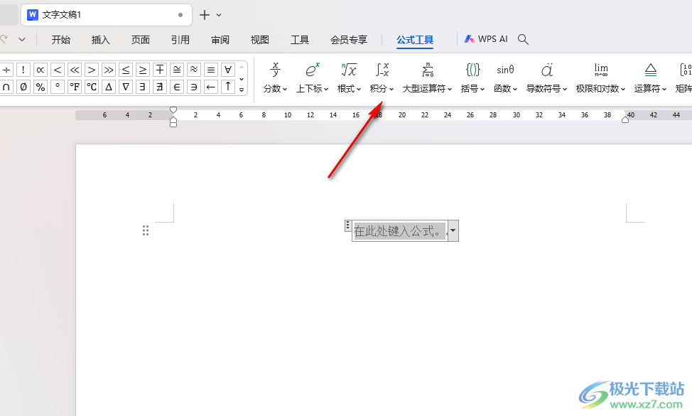Viewport: 692px width, 416px height.
Task: Select the 文字文稿1 document tab
Action: coord(107,14)
